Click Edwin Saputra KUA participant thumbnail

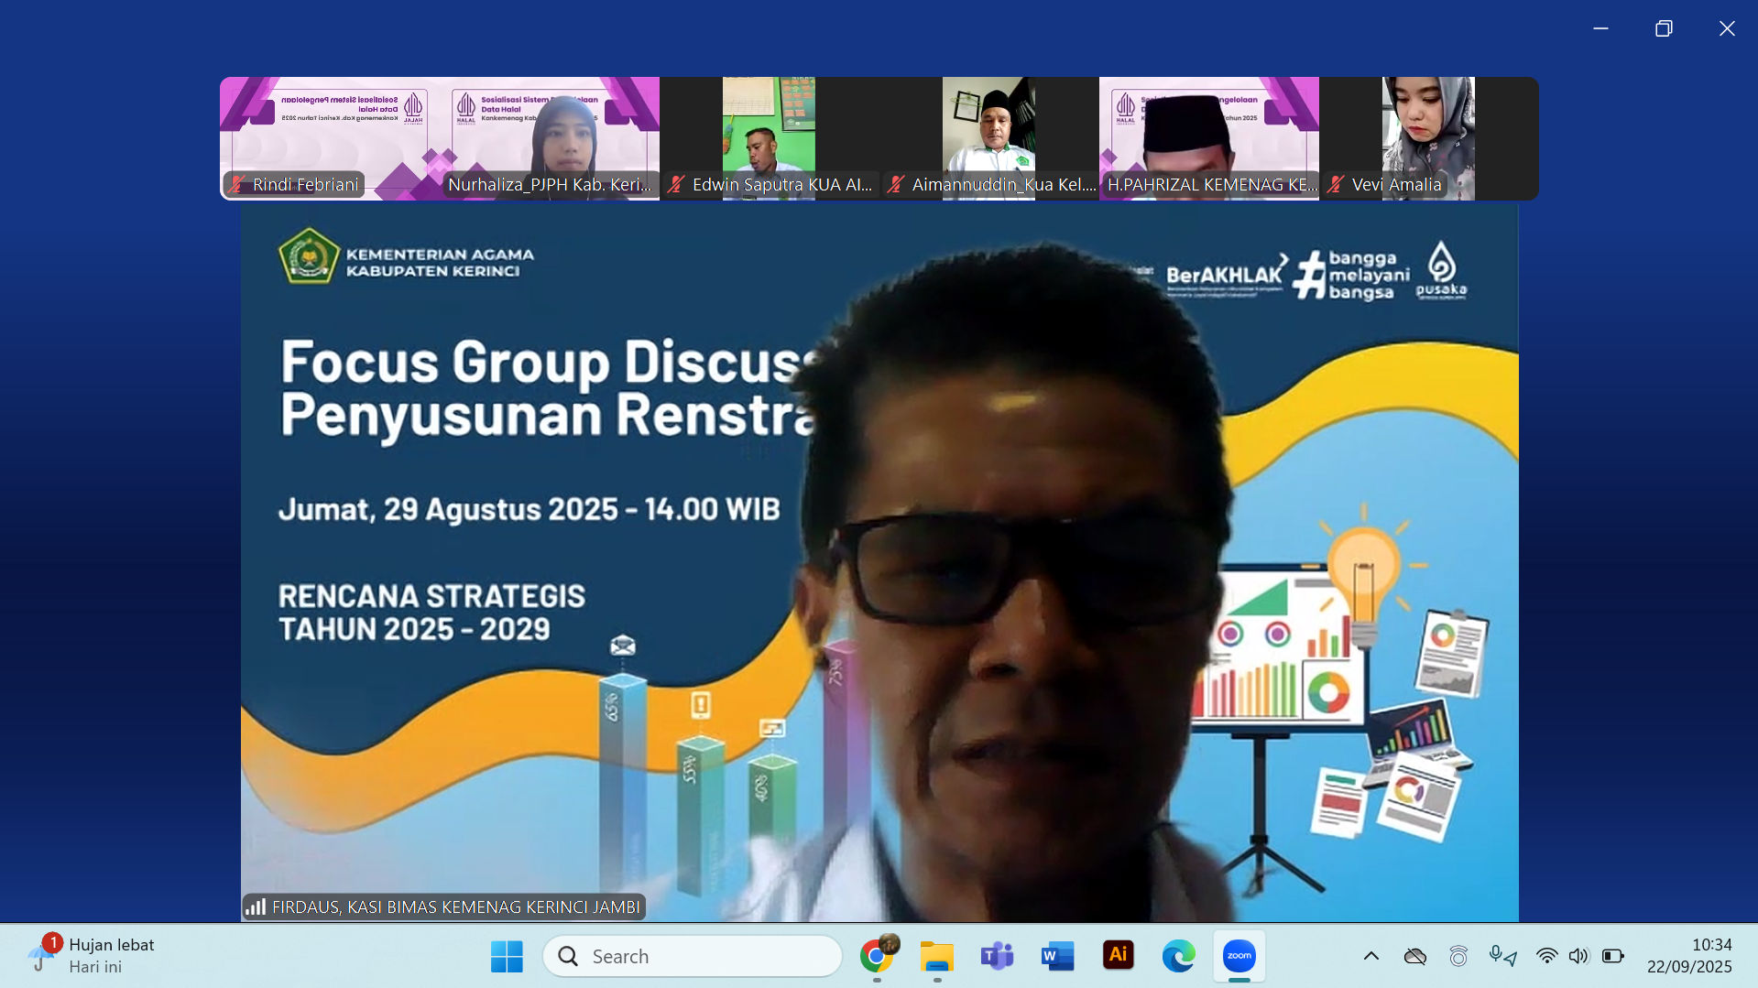(769, 137)
